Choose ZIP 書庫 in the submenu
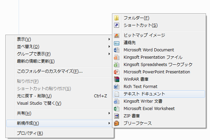 159,116
